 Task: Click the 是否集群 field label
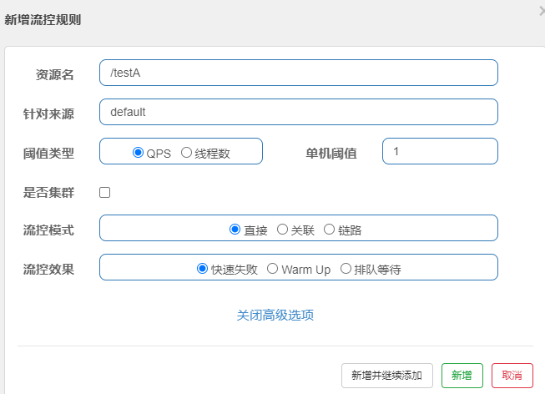tap(48, 192)
